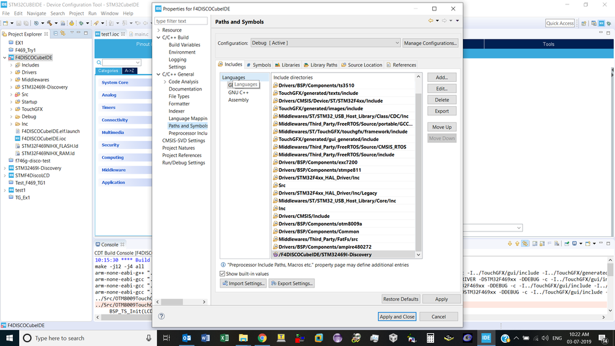The height and width of the screenshot is (346, 615).
Task: Click the Build hammer icon in toolbar
Action: pyautogui.click(x=49, y=23)
